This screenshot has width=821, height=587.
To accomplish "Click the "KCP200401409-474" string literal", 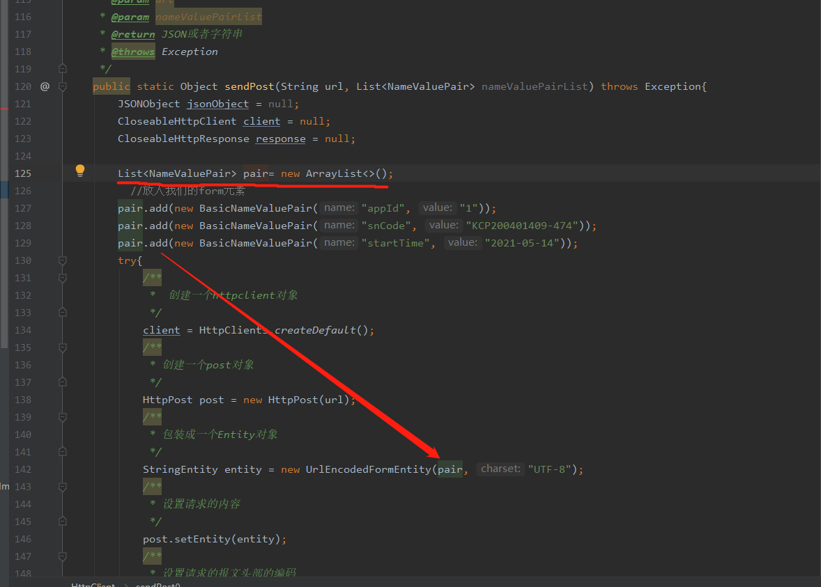I will pyautogui.click(x=522, y=226).
